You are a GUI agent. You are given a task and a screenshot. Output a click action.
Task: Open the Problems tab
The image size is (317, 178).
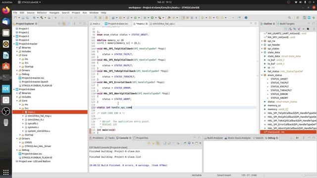coord(97,138)
